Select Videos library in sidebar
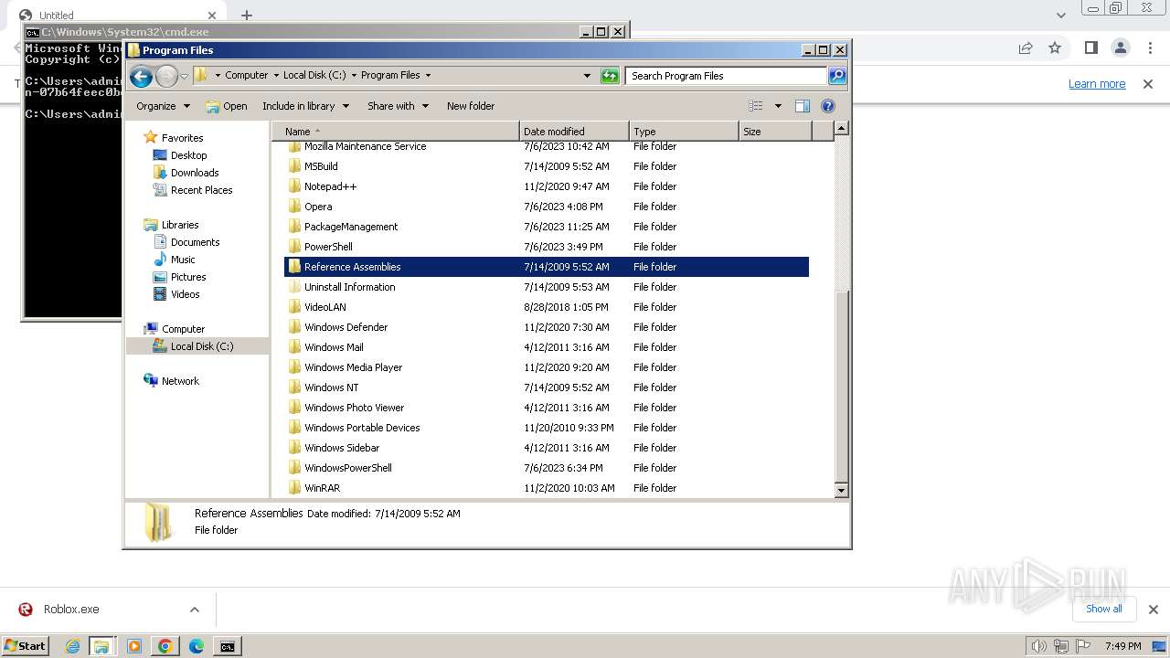This screenshot has height=658, width=1170. click(x=185, y=294)
